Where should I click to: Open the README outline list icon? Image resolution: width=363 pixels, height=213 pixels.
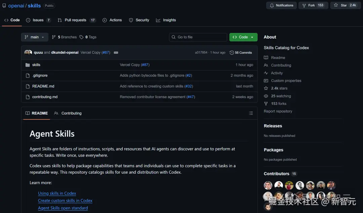pyautogui.click(x=251, y=113)
